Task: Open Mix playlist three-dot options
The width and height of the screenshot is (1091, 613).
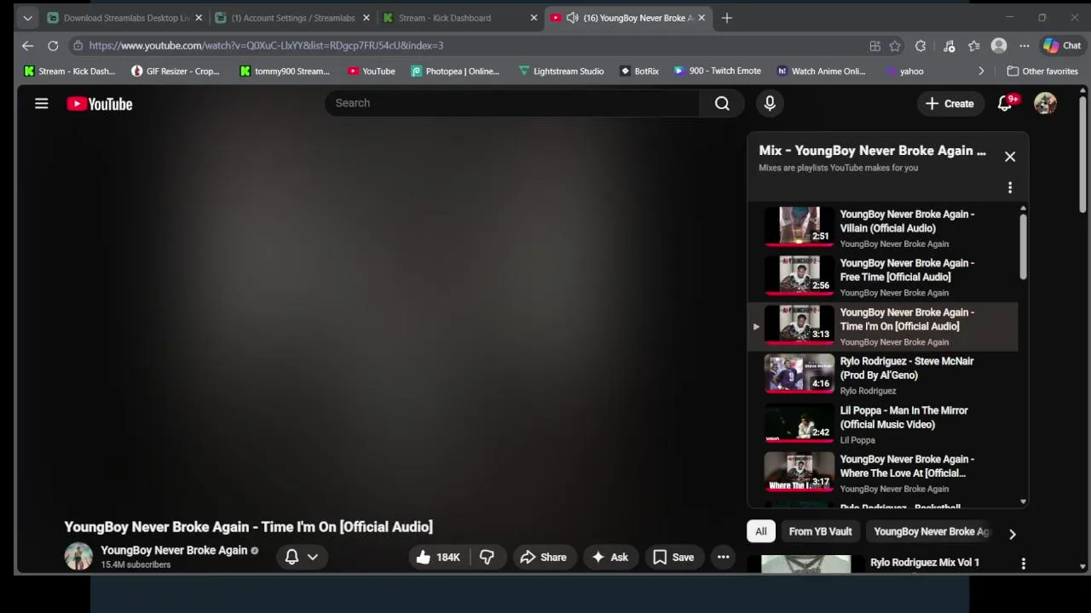Action: pos(1010,187)
